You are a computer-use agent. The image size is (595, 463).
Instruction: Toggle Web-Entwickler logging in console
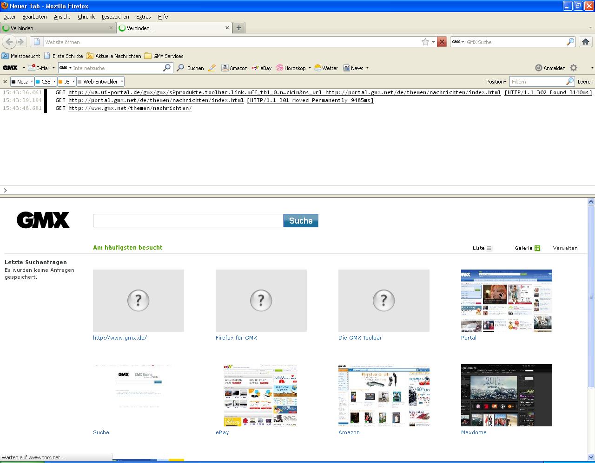tap(98, 82)
